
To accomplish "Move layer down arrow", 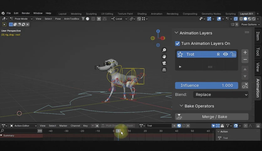I will point(245,76).
